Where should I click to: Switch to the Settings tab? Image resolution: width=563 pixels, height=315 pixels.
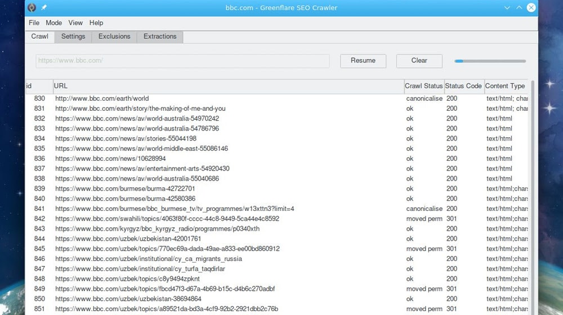pyautogui.click(x=73, y=37)
